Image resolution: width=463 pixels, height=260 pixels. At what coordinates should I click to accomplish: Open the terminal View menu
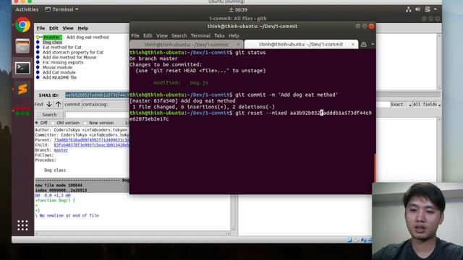[162, 35]
